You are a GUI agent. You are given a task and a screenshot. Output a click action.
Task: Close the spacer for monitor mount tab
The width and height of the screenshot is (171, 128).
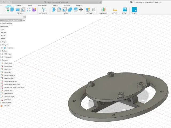100,2
